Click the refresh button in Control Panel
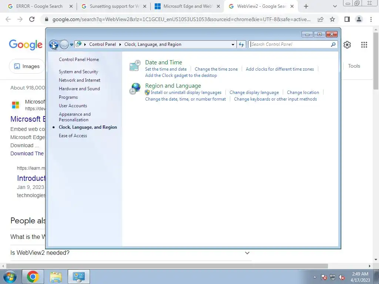 (x=241, y=44)
